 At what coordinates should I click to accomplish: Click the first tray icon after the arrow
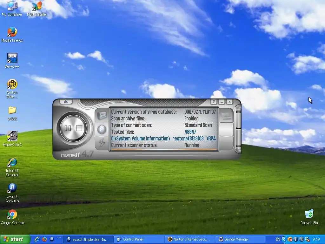click(x=290, y=240)
